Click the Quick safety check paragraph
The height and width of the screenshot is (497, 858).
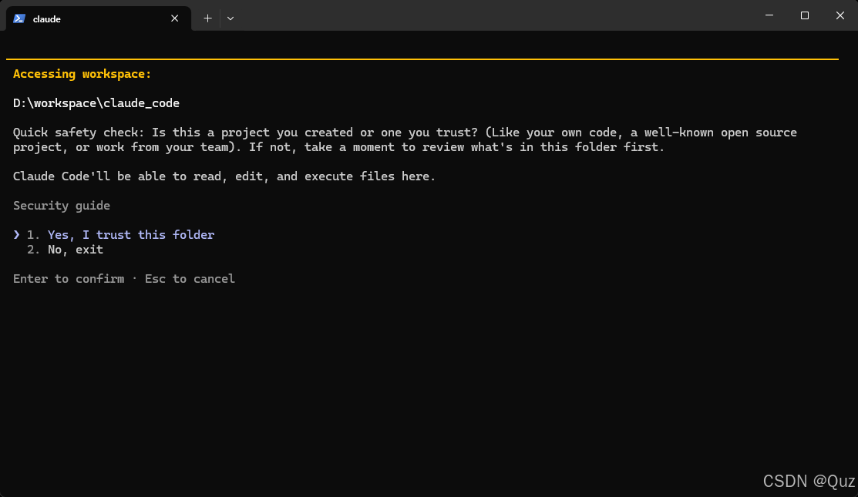[x=405, y=140]
